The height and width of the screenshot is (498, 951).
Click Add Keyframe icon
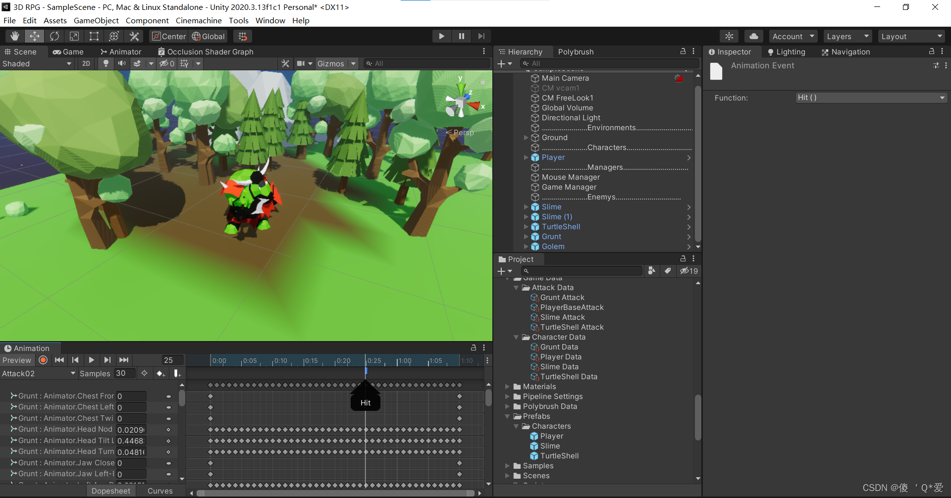tap(160, 373)
